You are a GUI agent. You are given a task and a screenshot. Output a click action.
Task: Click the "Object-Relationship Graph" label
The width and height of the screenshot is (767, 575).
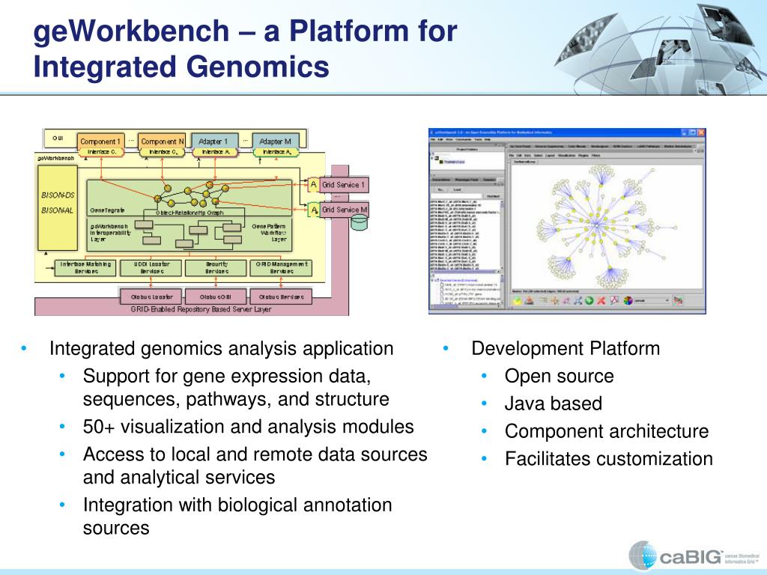coord(190,213)
